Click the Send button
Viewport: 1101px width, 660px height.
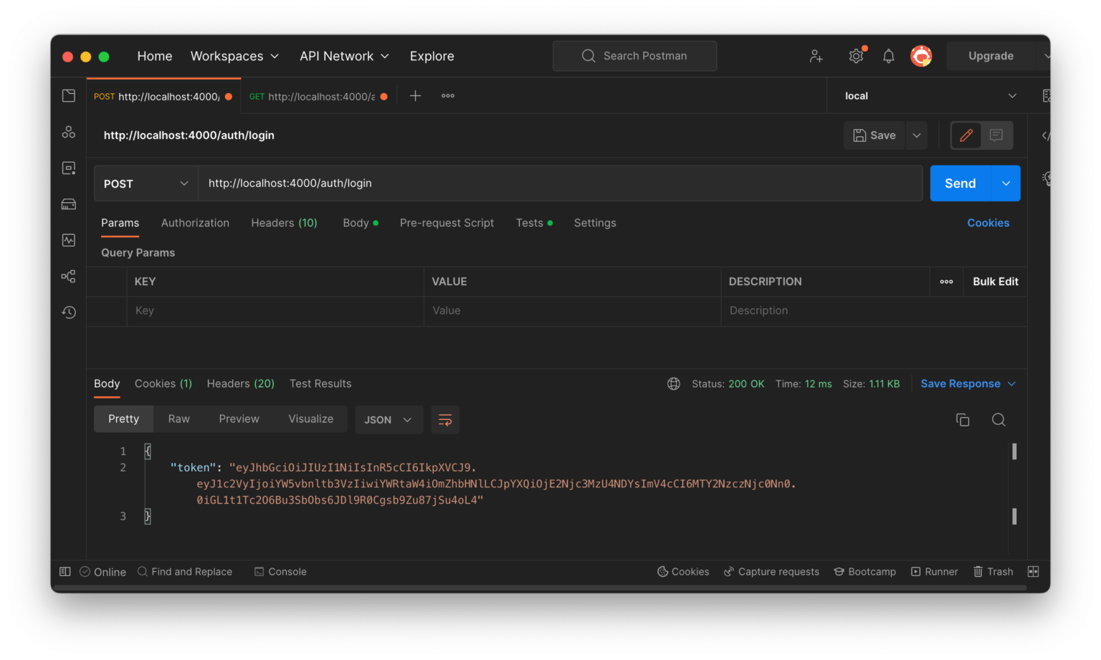[x=960, y=183]
